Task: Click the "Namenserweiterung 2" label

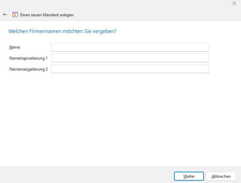Action: [x=29, y=69]
